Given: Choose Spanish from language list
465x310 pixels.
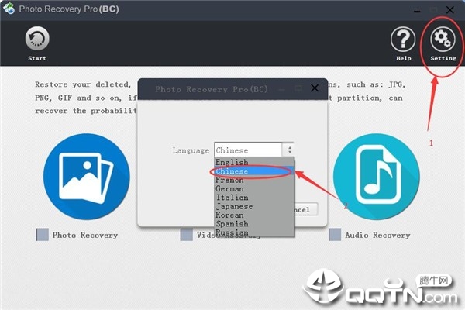Looking at the screenshot, I should (x=254, y=224).
